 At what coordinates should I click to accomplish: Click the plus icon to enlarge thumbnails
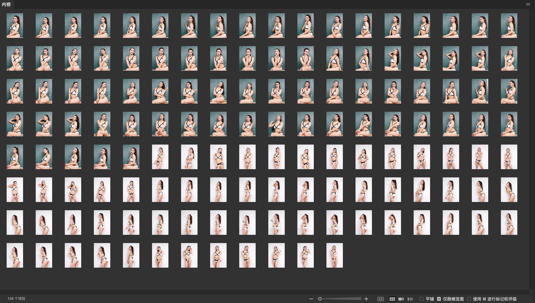click(366, 299)
